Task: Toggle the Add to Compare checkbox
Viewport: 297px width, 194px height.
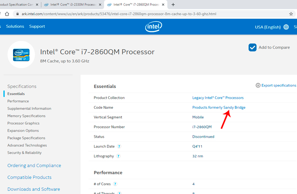Action: pos(252,47)
